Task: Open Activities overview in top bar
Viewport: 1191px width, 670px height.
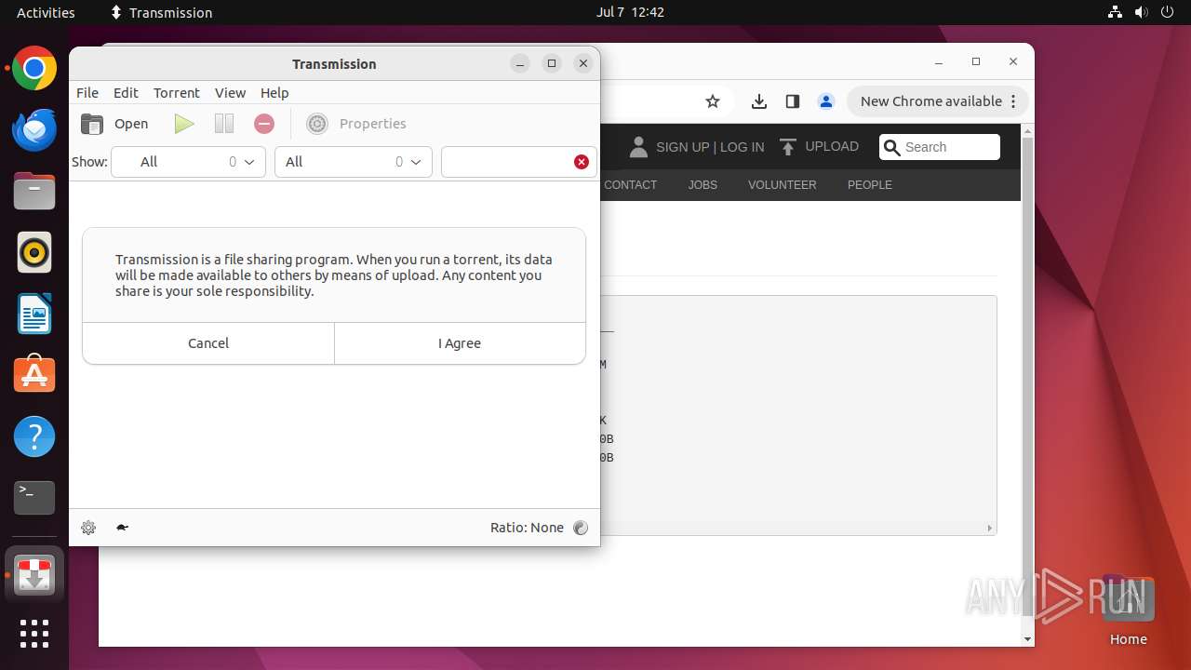Action: (x=46, y=12)
